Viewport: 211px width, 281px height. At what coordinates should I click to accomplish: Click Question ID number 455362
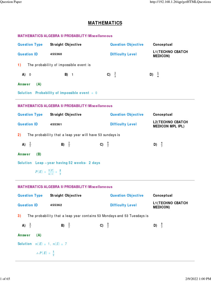coord(56,205)
